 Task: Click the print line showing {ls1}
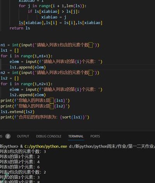pos(35,100)
